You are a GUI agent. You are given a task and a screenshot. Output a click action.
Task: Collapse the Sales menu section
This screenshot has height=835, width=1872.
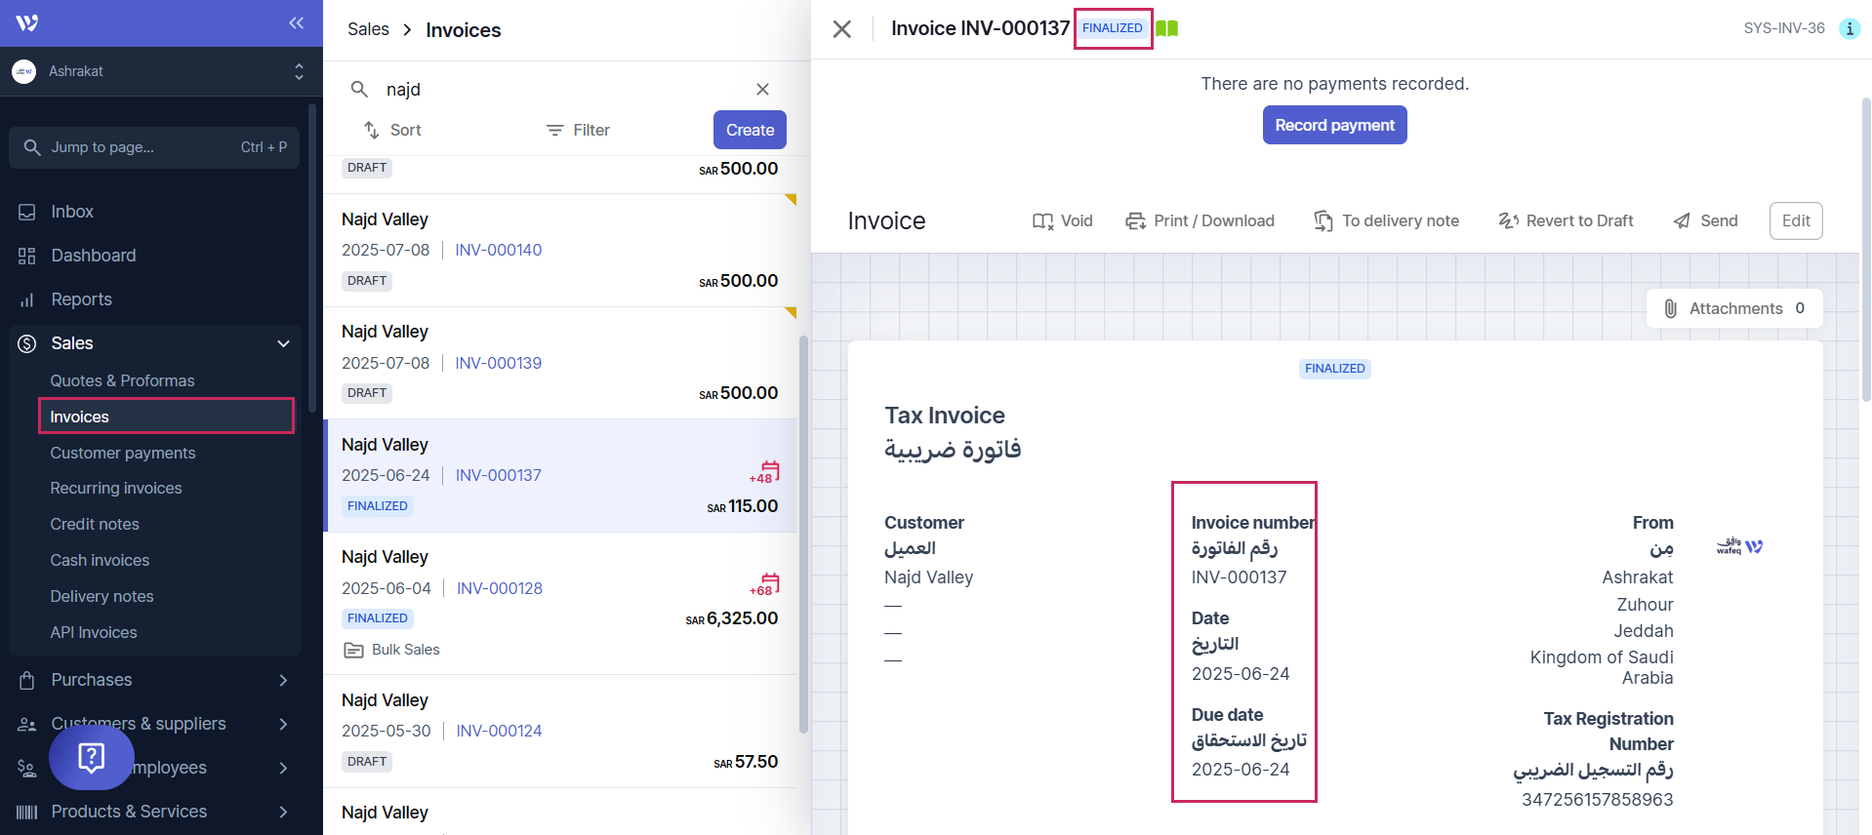283,343
